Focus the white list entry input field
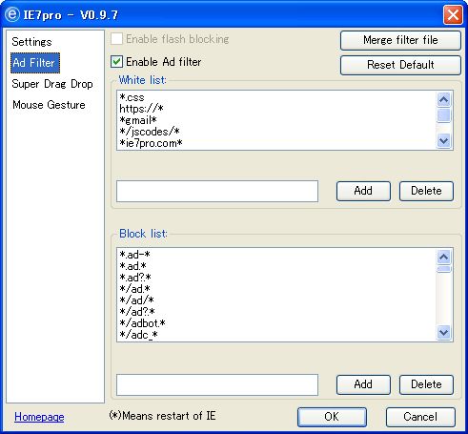This screenshot has height=434, width=468. coord(217,191)
